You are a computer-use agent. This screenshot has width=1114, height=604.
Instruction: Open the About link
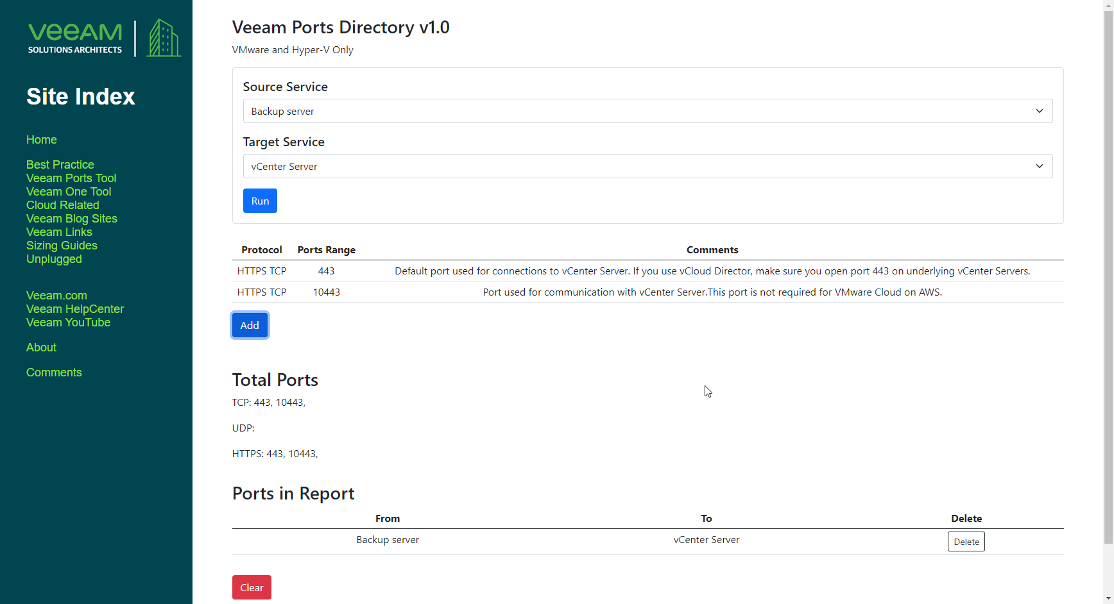41,348
